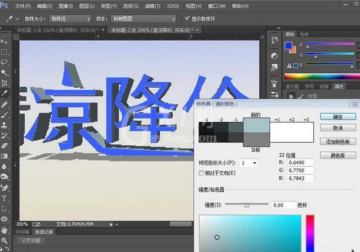Screen dimensions: 360x252
Task: Select the Pen tool
Action: point(4,187)
